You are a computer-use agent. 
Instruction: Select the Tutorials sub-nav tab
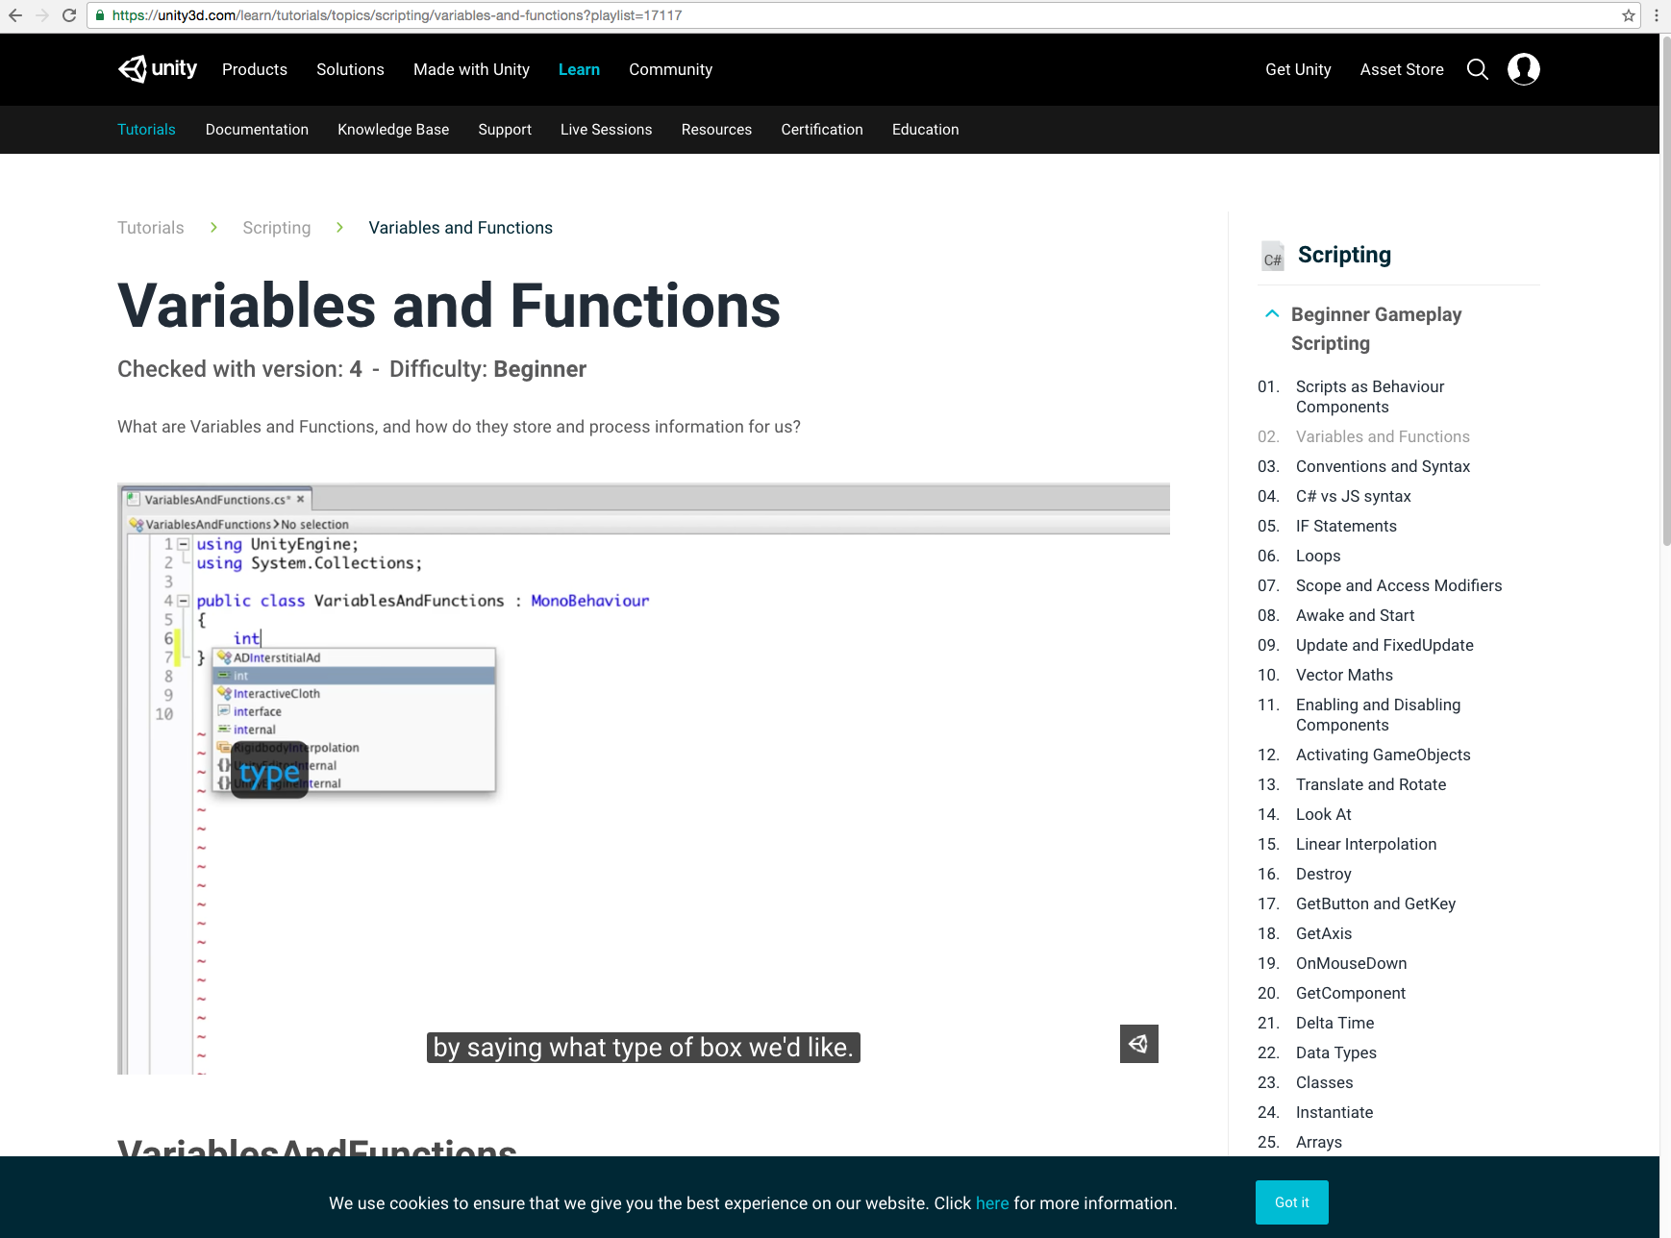click(146, 130)
